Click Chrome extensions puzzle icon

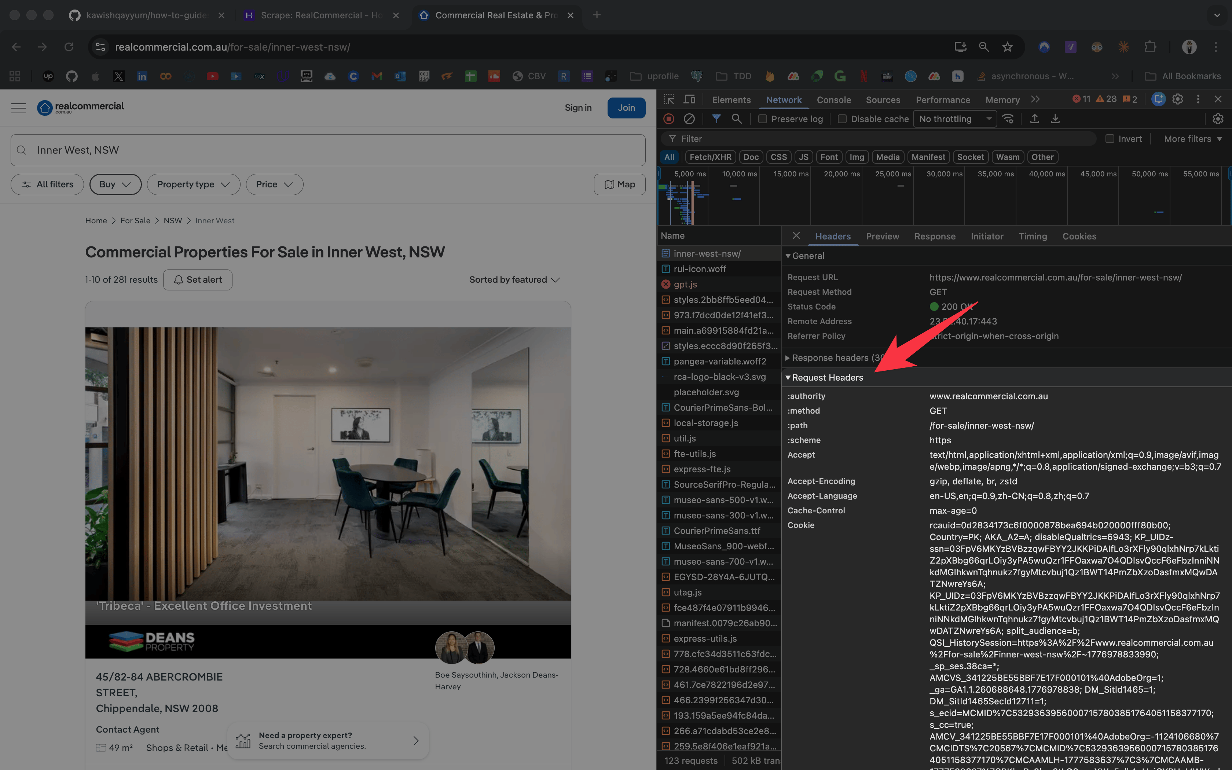tap(1150, 47)
